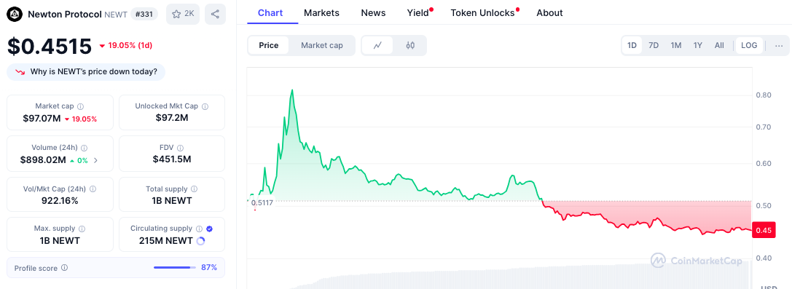Click the $451.5M FDV value
The height and width of the screenshot is (289, 792).
click(x=172, y=159)
